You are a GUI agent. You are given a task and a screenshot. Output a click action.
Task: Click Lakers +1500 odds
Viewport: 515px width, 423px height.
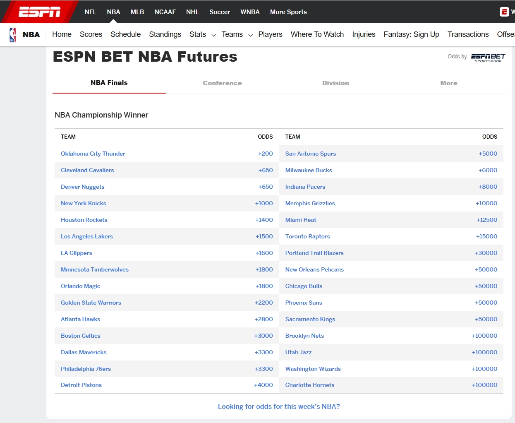[264, 236]
